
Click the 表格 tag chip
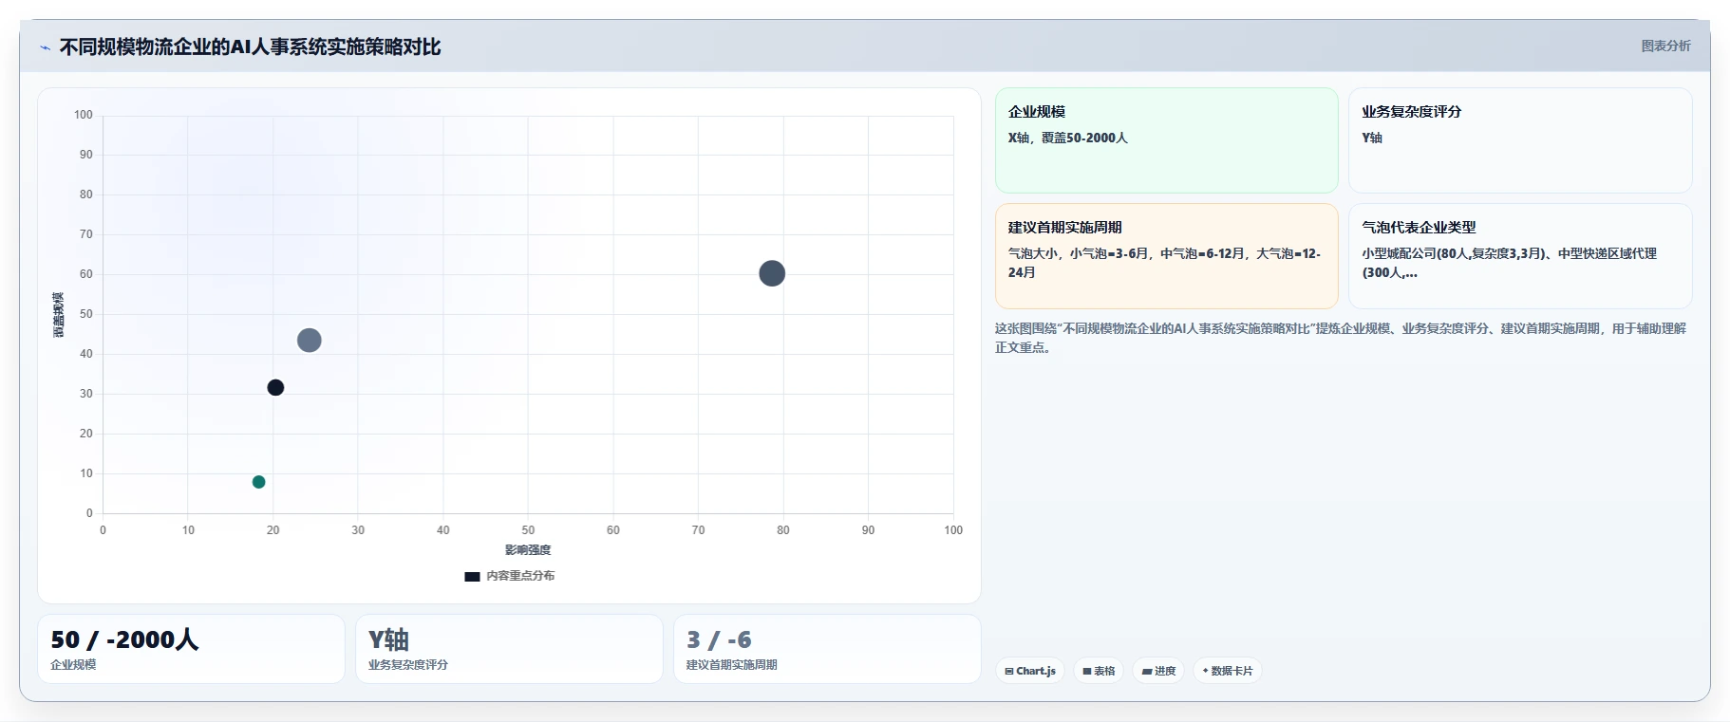(1099, 671)
